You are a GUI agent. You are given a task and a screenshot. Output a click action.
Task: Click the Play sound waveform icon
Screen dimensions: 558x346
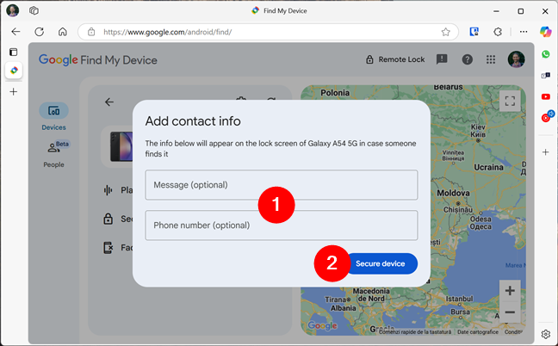pos(108,190)
